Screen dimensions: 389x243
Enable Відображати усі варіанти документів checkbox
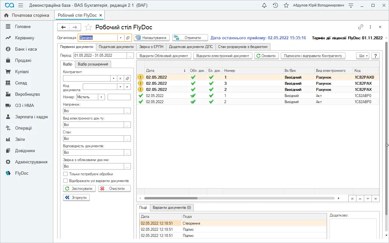click(x=65, y=181)
